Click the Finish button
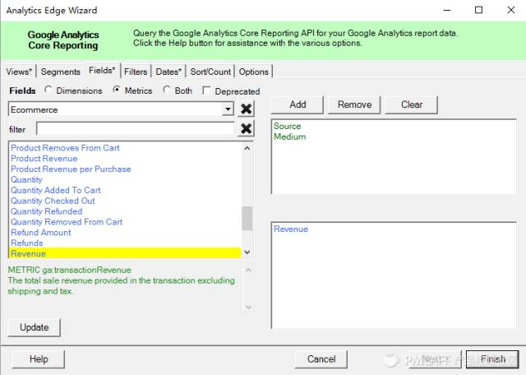Screen dimensions: 526x375 492,359
